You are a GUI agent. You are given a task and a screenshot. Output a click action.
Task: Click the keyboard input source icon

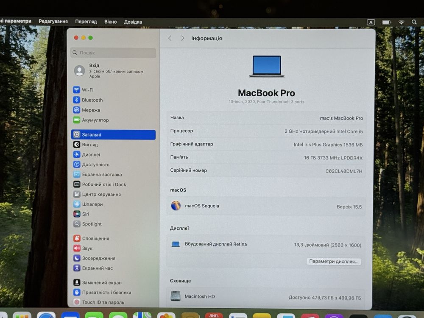[x=371, y=22]
